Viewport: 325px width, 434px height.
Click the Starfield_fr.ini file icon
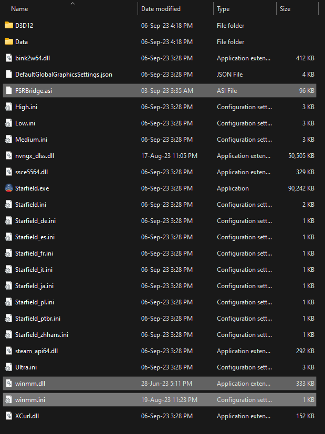pyautogui.click(x=9, y=253)
